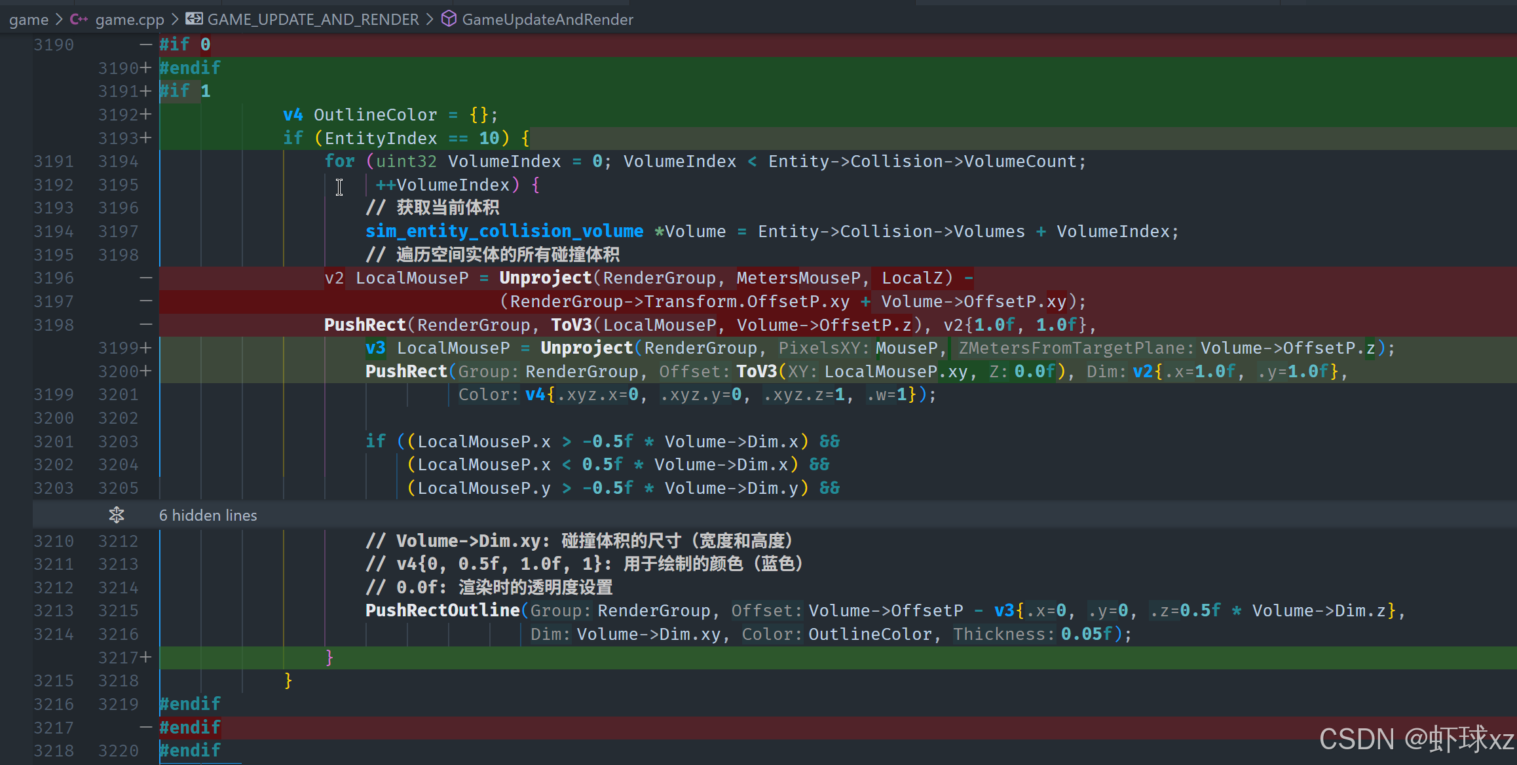This screenshot has height=765, width=1517.
Task: Click the GameUpdateAndRender cube symbol icon
Action: (x=449, y=19)
